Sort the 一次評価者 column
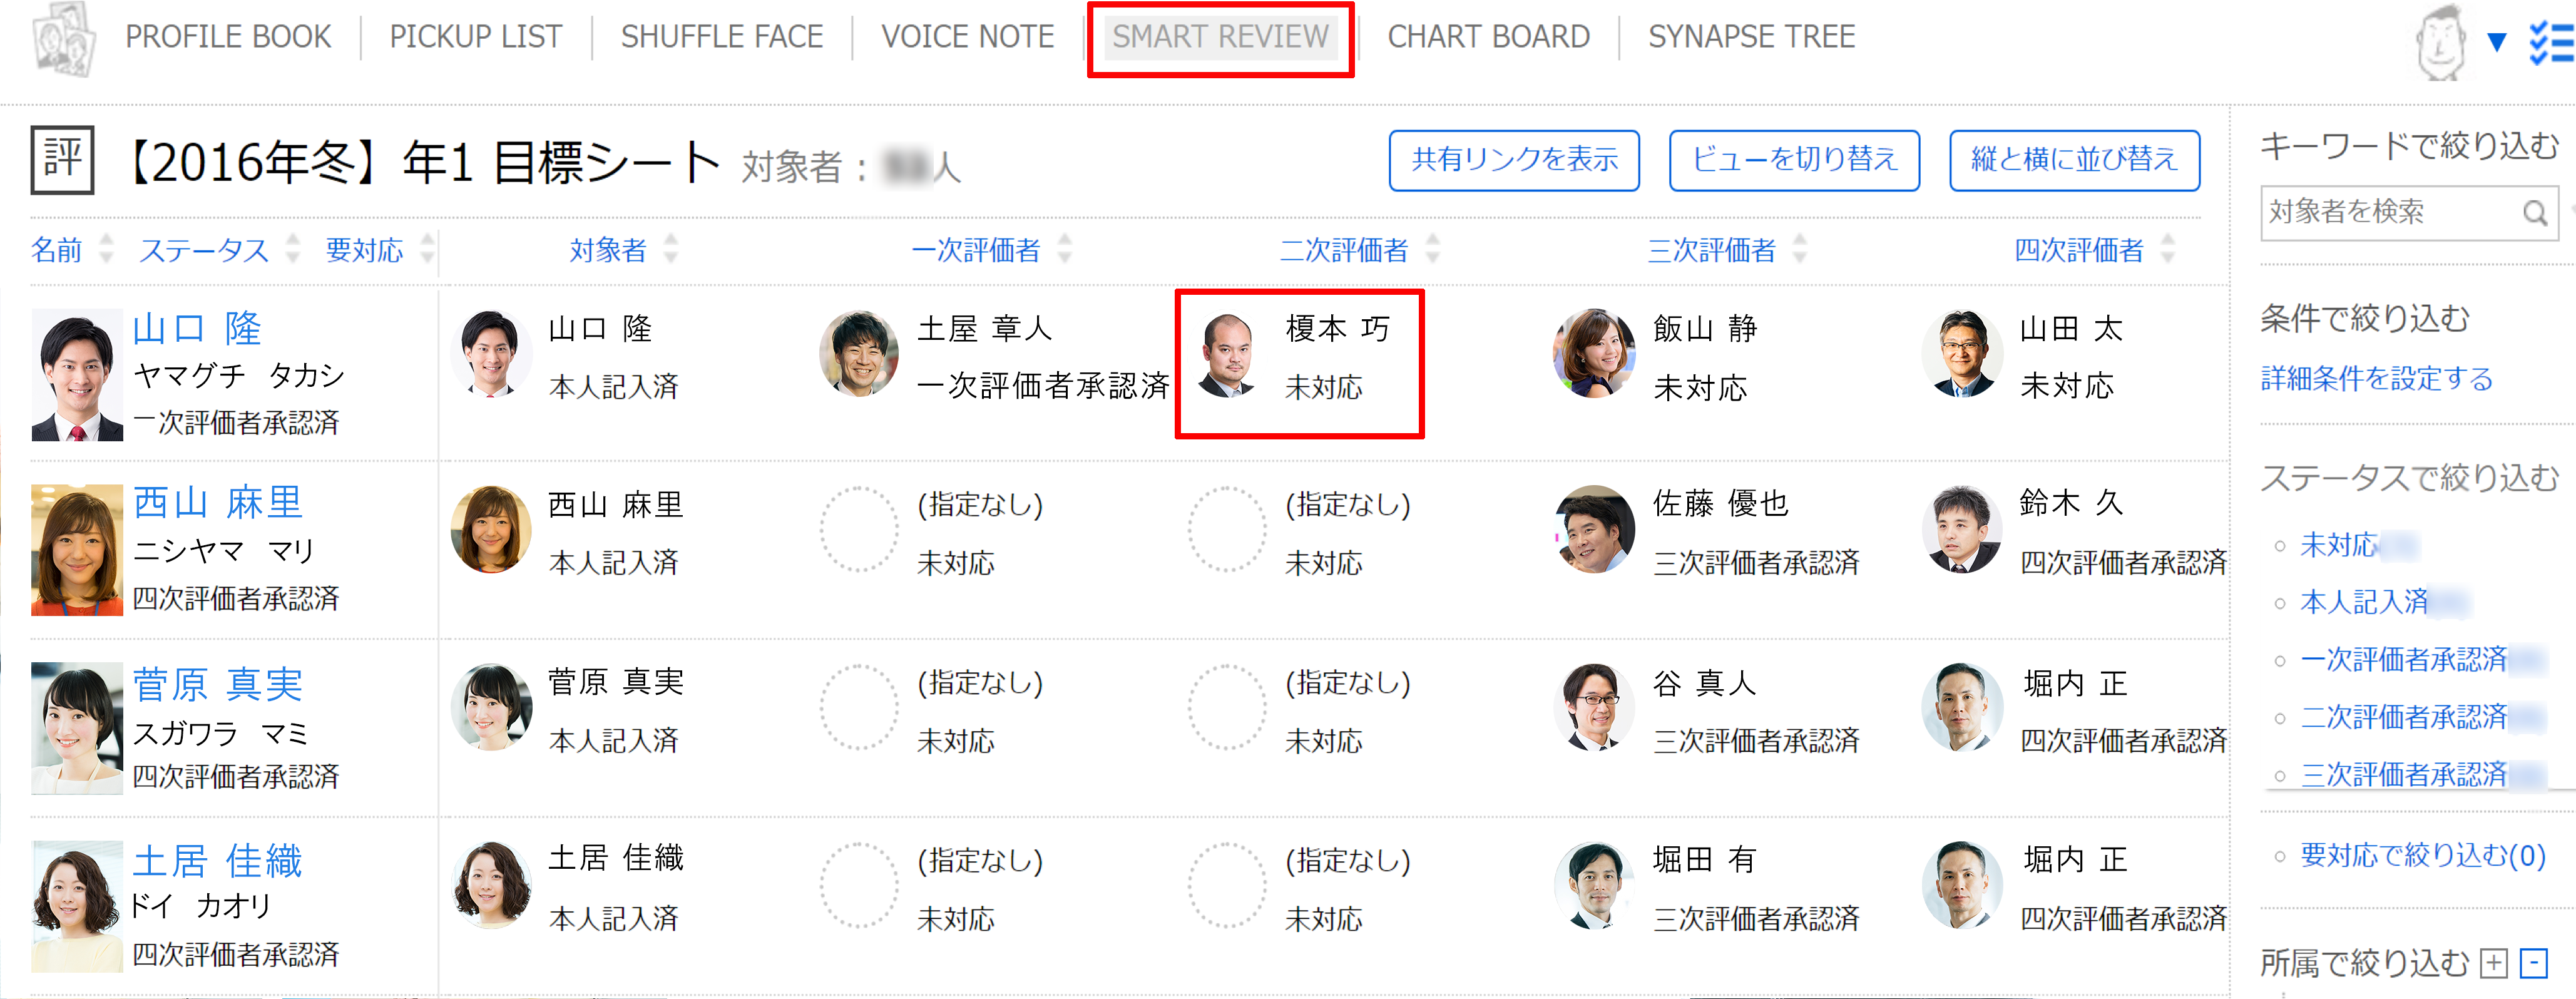The image size is (2576, 999). coord(1065,249)
